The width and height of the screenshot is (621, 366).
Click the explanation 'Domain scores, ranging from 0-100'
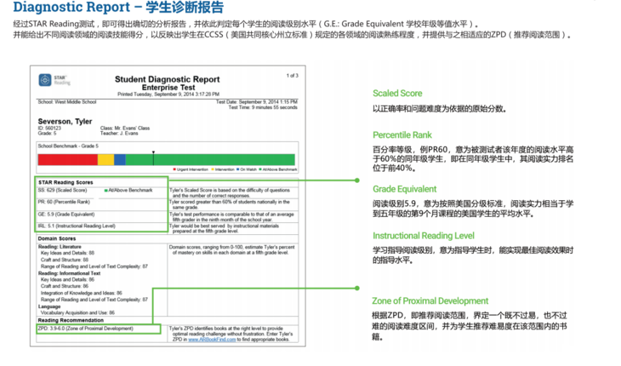(x=231, y=249)
